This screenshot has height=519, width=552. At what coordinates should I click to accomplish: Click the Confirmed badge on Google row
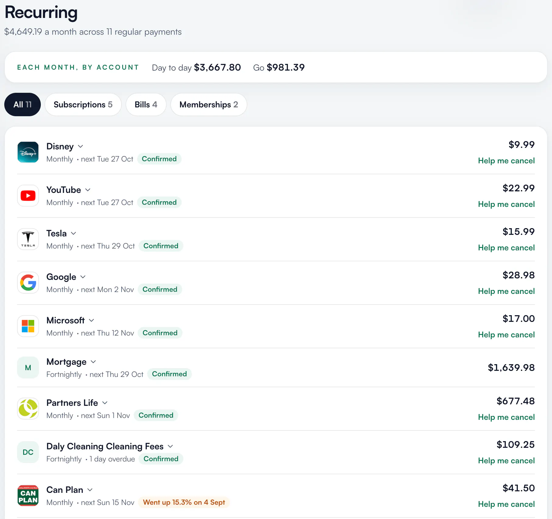point(160,289)
